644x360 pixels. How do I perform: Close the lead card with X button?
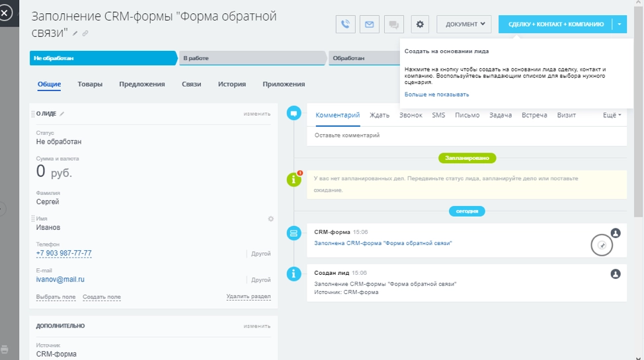[5, 13]
